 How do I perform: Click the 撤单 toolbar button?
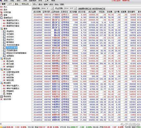pos(46,4)
